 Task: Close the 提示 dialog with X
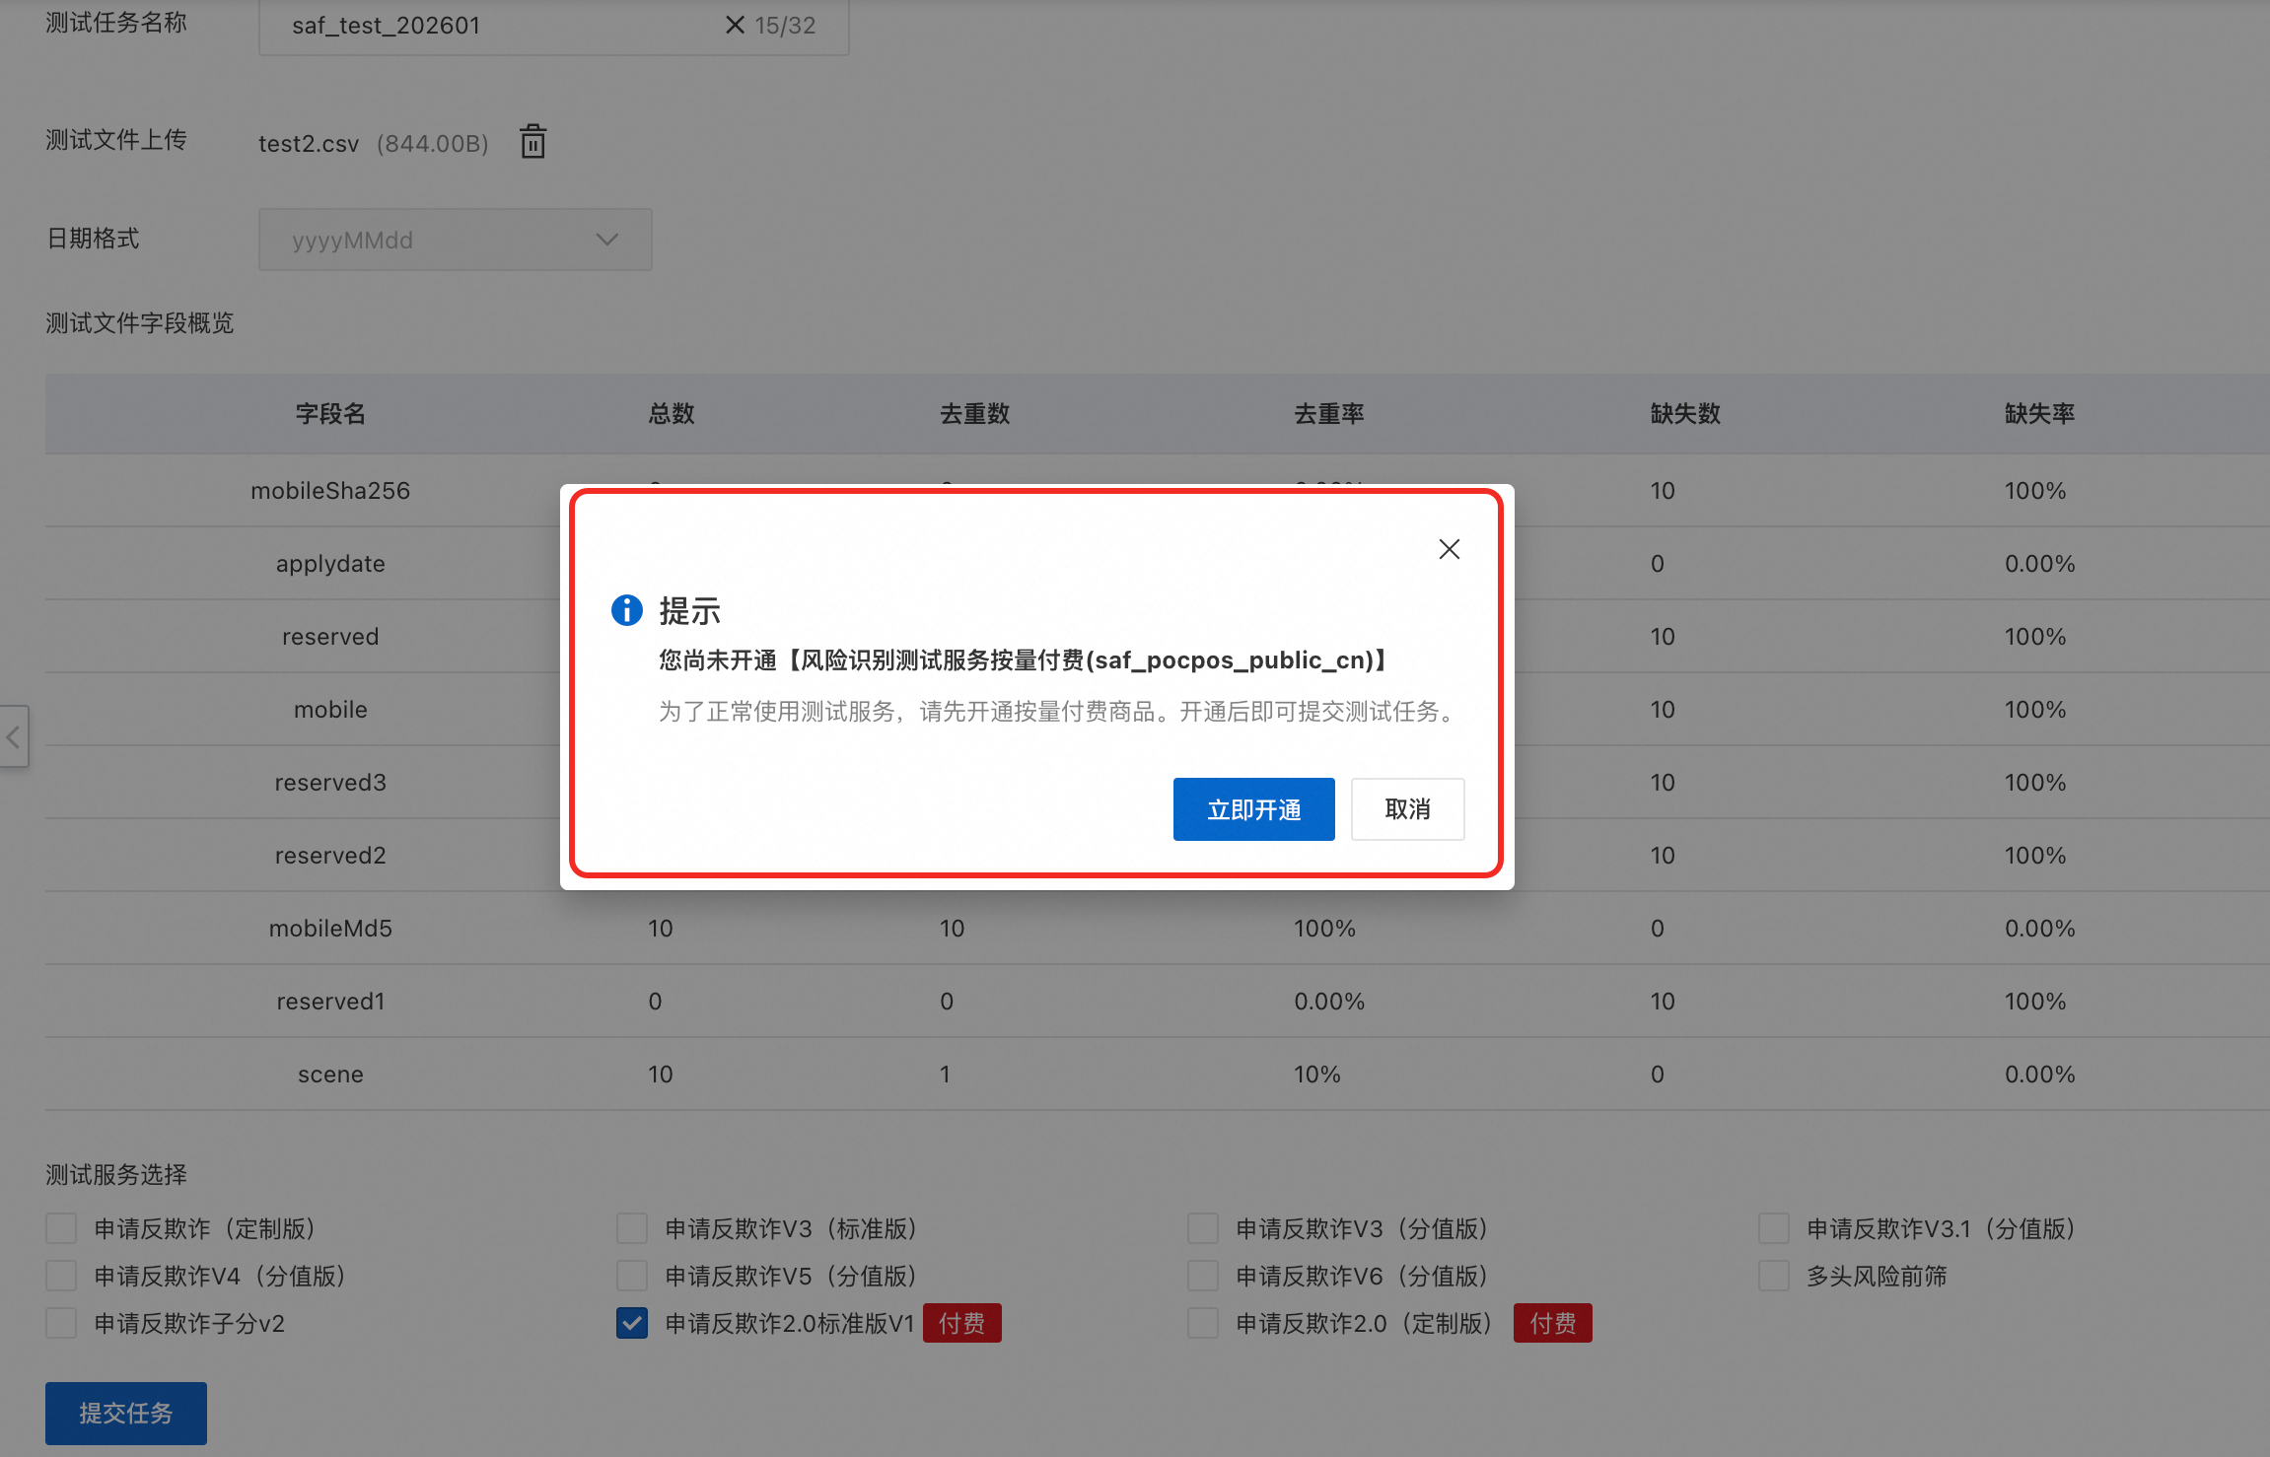1449,549
